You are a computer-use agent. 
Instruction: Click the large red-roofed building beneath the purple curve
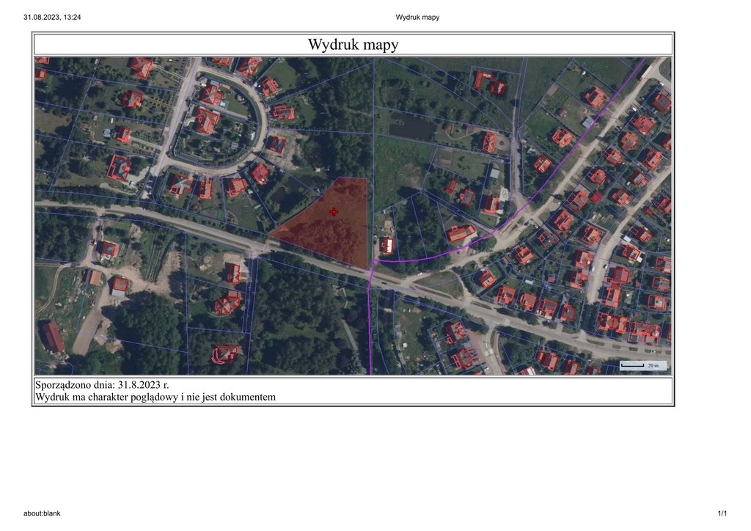(461, 234)
